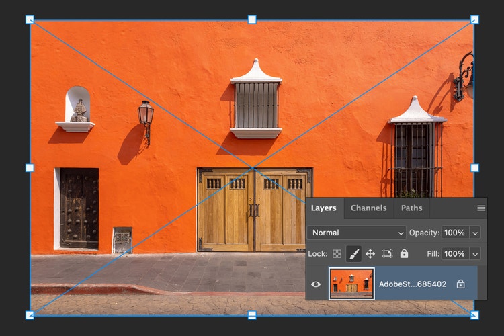Click the right-middle transform handle

tap(474, 167)
